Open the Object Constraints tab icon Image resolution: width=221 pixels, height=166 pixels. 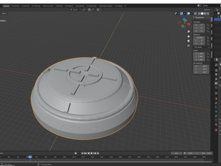[x=216, y=116]
